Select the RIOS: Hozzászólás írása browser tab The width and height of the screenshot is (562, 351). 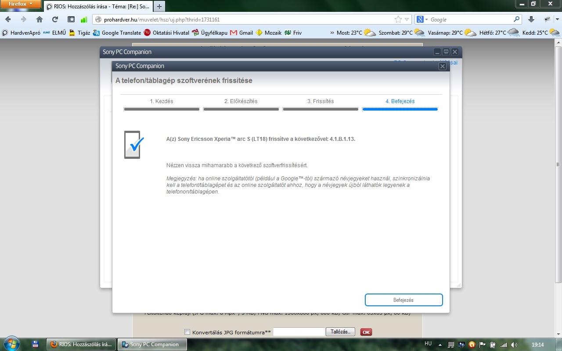click(x=97, y=7)
